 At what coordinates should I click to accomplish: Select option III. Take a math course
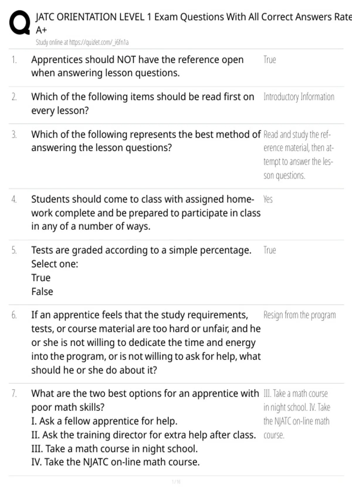(114, 449)
